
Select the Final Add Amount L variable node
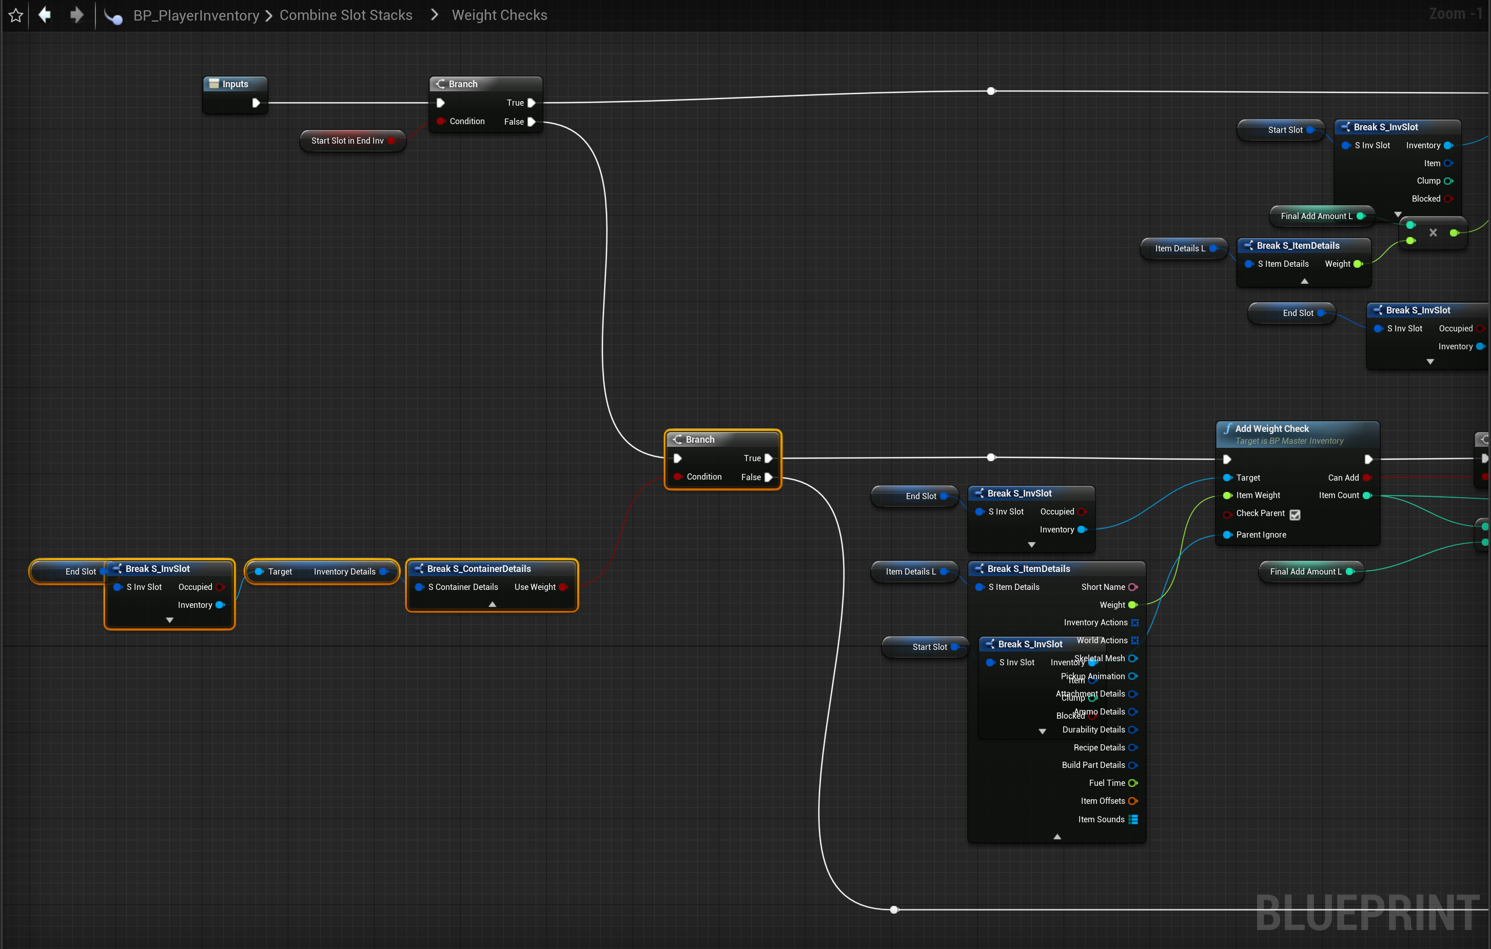(x=1305, y=571)
